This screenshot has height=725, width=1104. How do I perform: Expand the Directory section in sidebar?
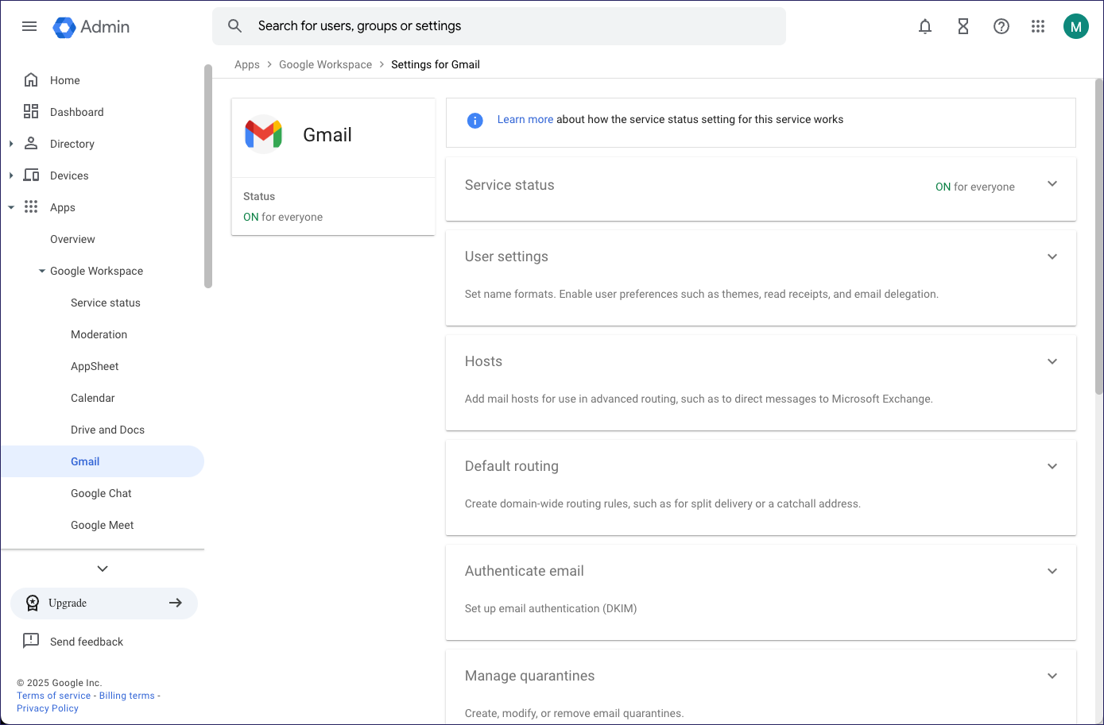coord(11,144)
